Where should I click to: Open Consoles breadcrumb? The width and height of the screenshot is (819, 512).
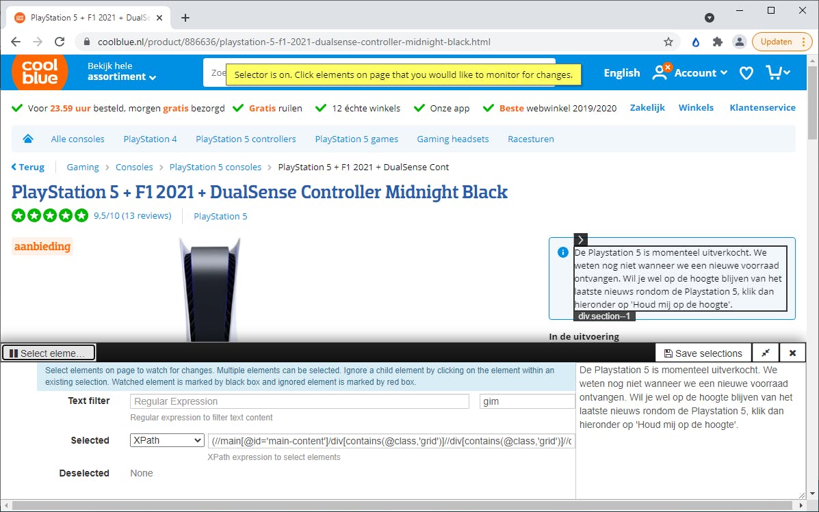tap(134, 167)
